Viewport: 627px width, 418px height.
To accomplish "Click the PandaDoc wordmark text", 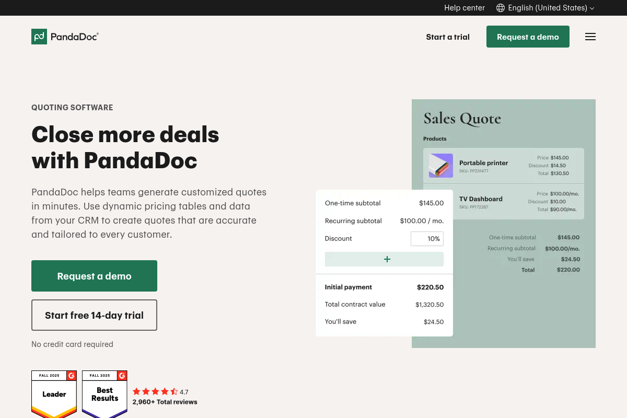I will (x=74, y=37).
